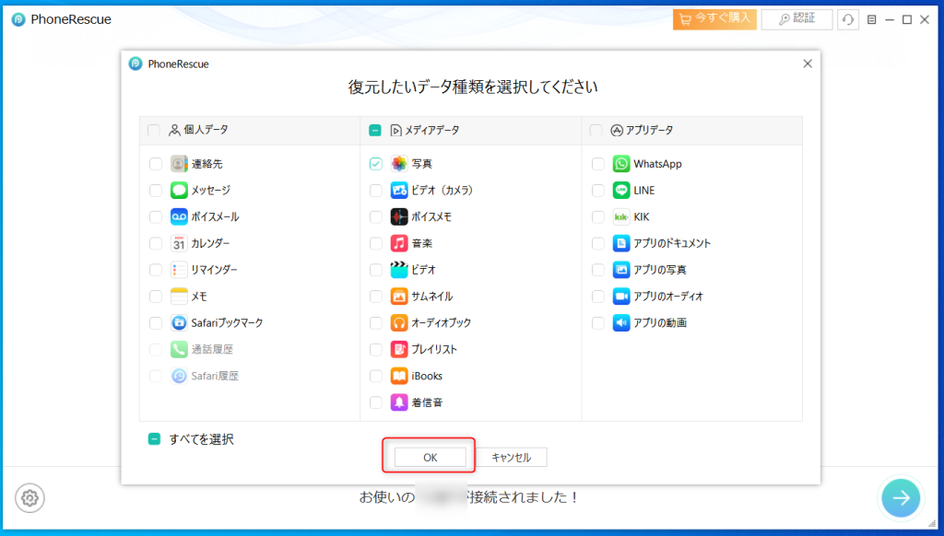Click the Camera video (ビデオ（カメラ）) icon
Screen dimensions: 944x536
click(399, 190)
